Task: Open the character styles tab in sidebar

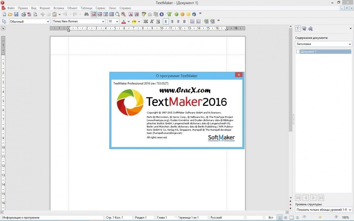Action: pos(310,28)
